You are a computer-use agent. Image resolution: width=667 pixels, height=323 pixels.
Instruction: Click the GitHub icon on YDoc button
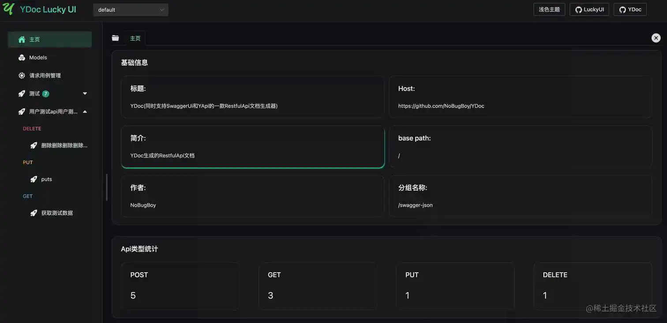[x=622, y=10]
